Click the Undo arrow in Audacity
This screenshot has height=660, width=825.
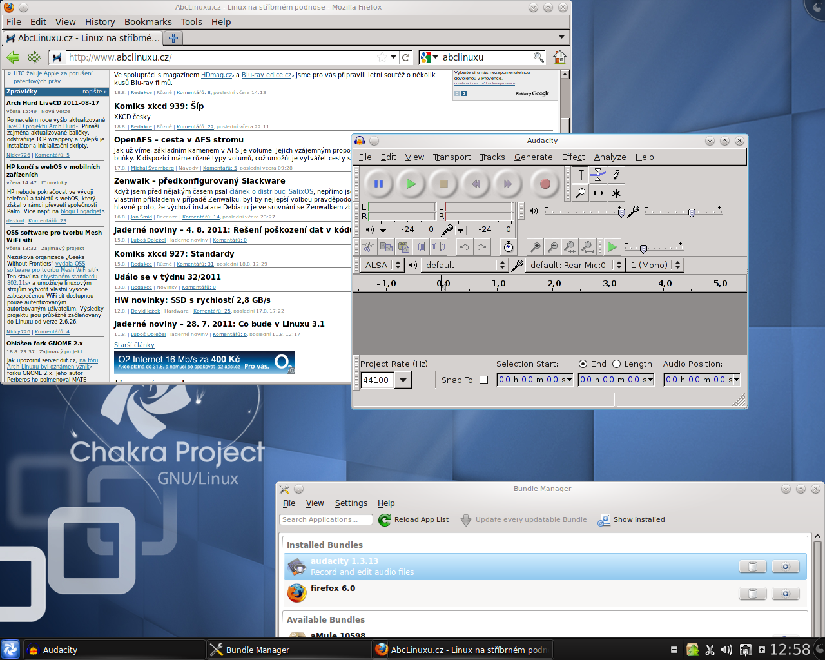tap(464, 247)
